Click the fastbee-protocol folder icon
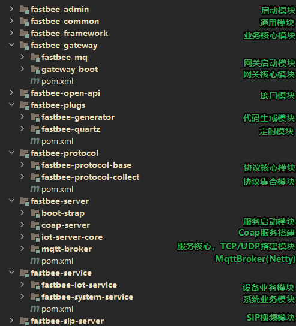296x326 pixels. point(24,153)
